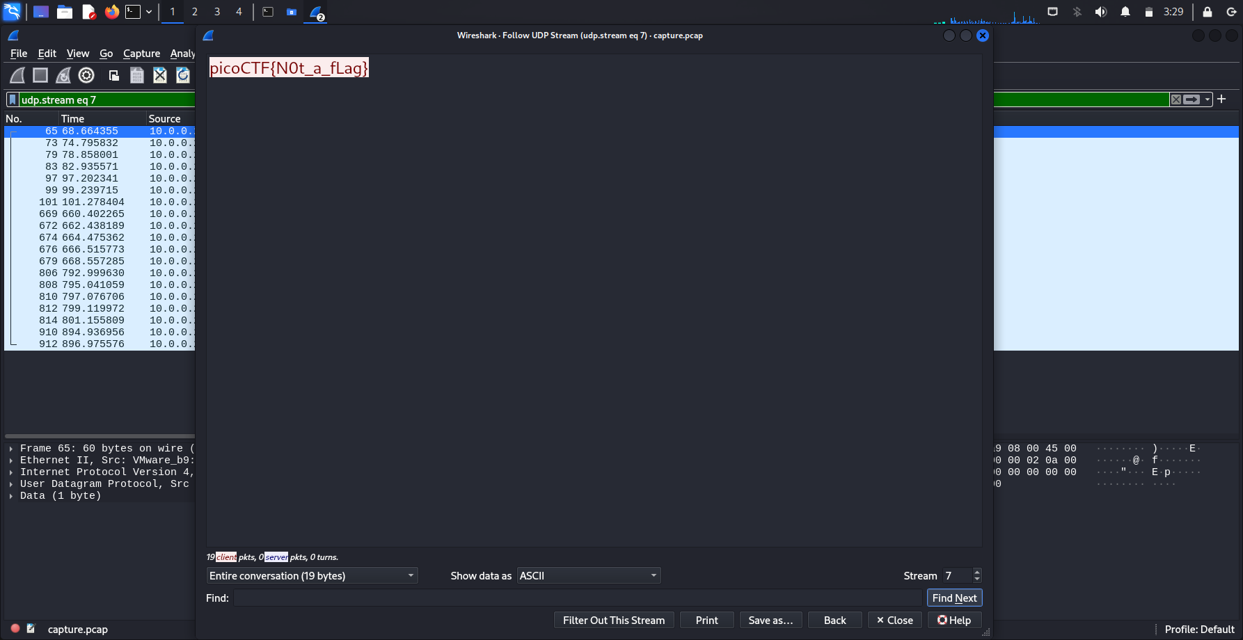This screenshot has height=640, width=1243.
Task: Click the expert information red circle
Action: [x=15, y=628]
